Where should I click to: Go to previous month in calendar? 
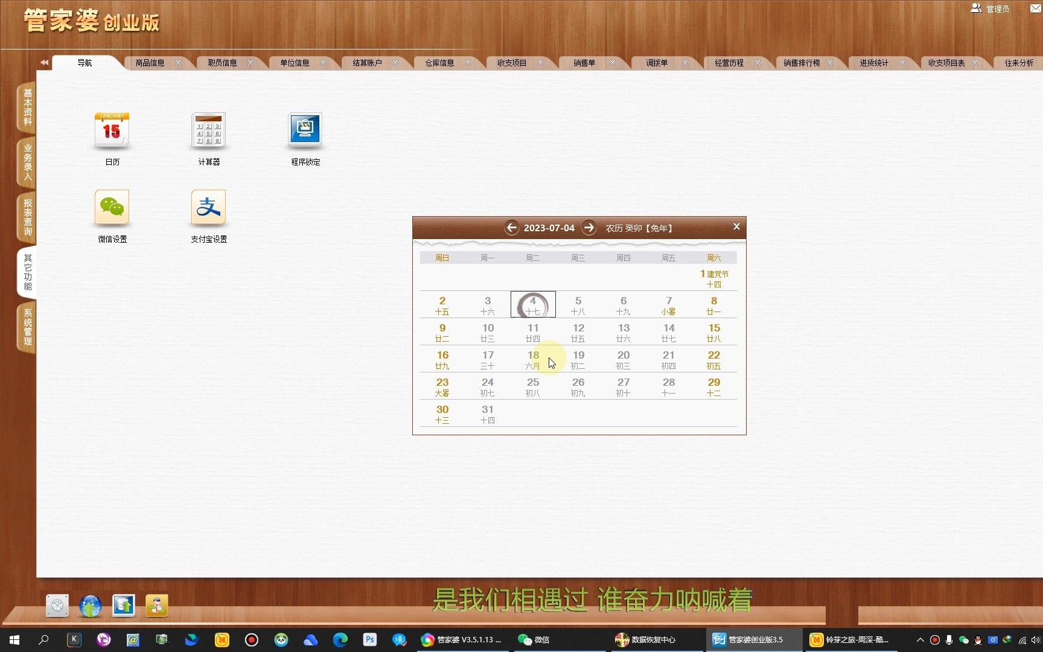click(x=512, y=228)
